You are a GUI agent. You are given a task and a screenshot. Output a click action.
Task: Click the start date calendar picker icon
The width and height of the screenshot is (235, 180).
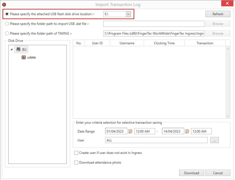click(130, 131)
